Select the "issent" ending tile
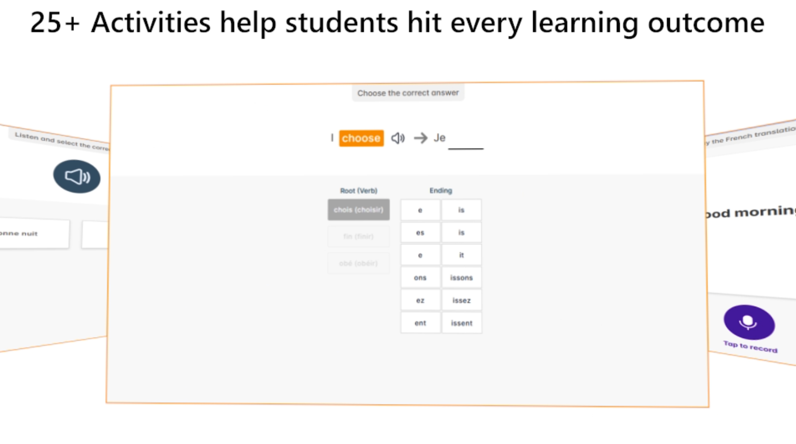Image resolution: width=796 pixels, height=444 pixels. [462, 323]
